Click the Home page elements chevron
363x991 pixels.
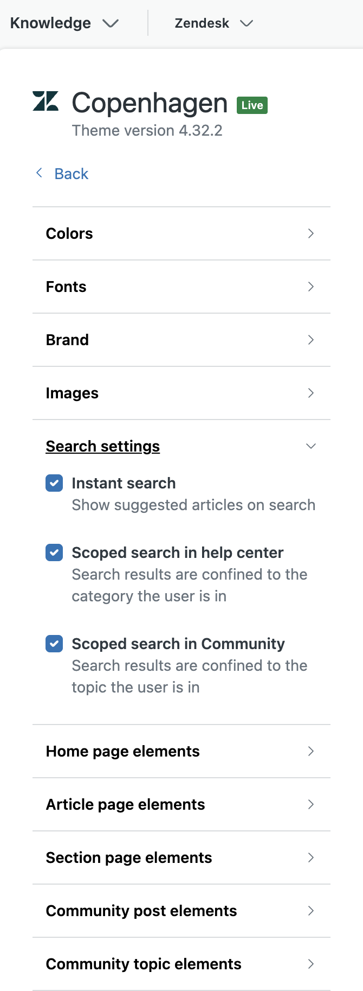tap(311, 751)
